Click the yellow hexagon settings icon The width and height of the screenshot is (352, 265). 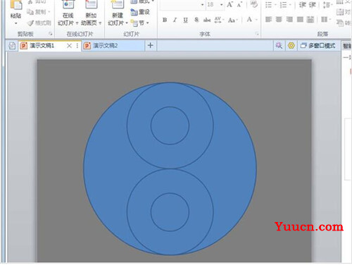pos(291,45)
